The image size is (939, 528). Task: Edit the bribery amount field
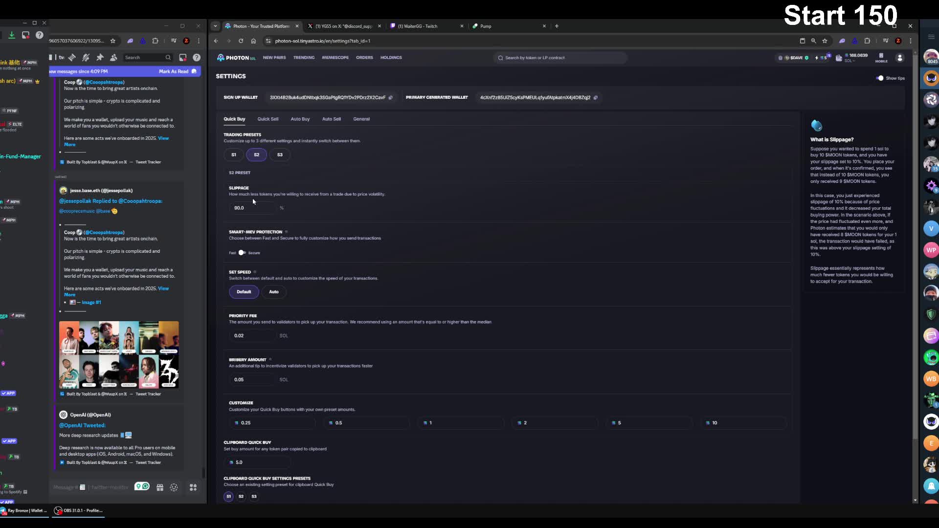(x=252, y=380)
